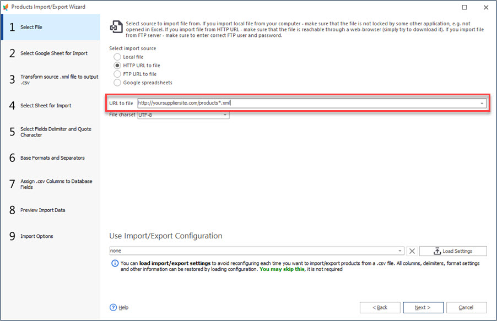Go to step 1 Select File

pyautogui.click(x=51, y=27)
